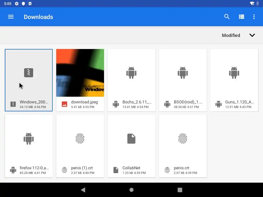
Task: Tap the Android home circle button
Action: pyautogui.click(x=131, y=190)
